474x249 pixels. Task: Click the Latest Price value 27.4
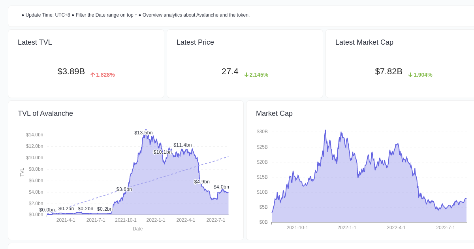pyautogui.click(x=230, y=72)
